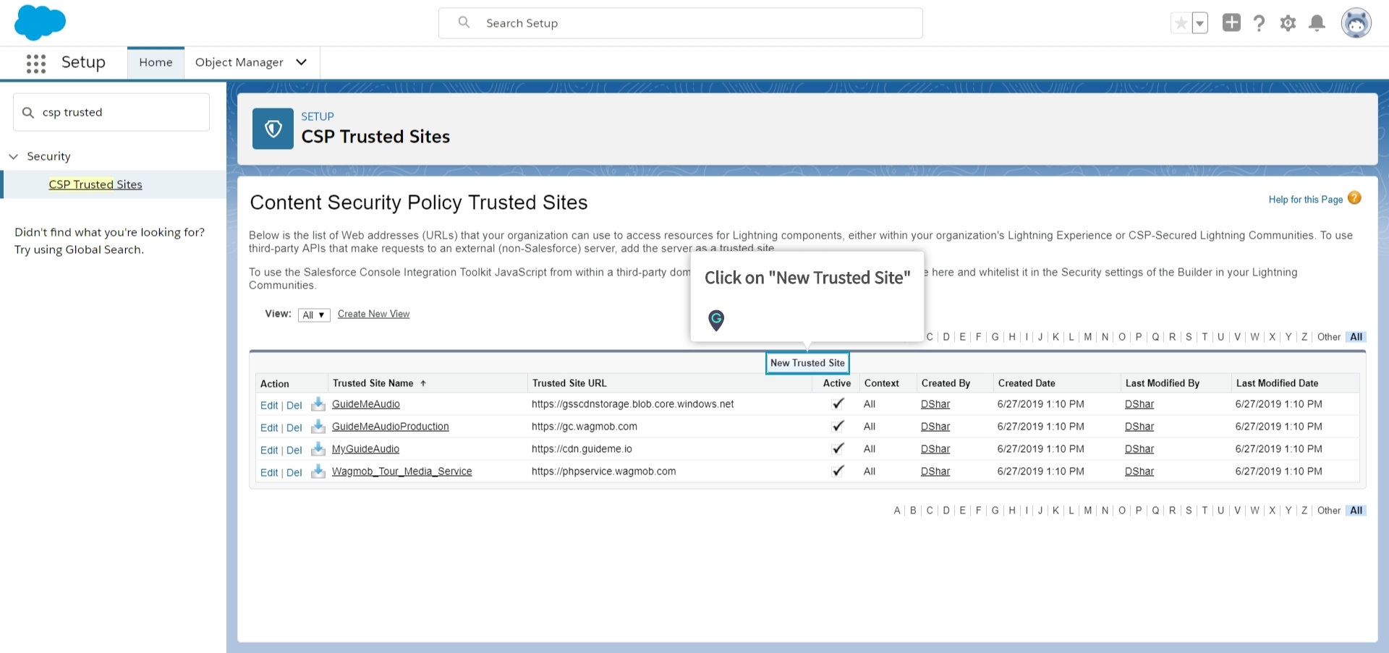The width and height of the screenshot is (1389, 653).
Task: Edit the GuideMeAudio trusted site
Action: point(269,405)
